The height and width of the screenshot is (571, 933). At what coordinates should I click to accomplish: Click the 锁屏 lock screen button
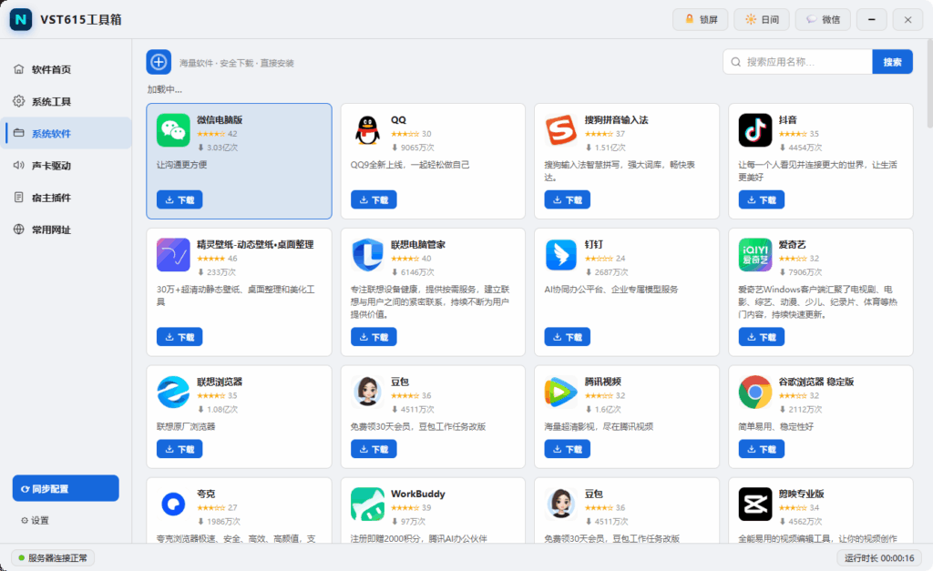[701, 20]
